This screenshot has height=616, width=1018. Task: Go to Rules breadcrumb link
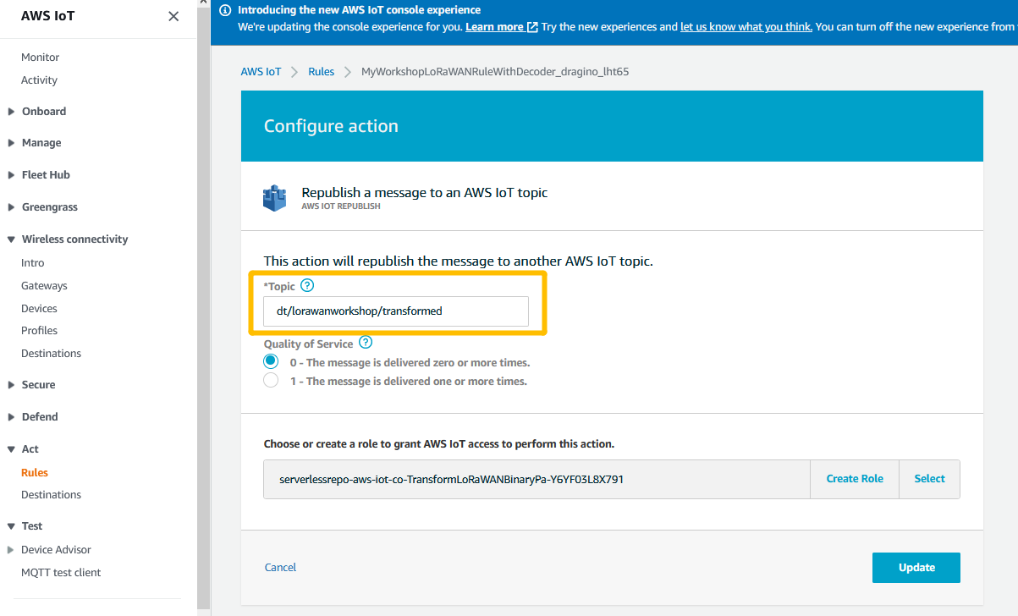tap(321, 72)
